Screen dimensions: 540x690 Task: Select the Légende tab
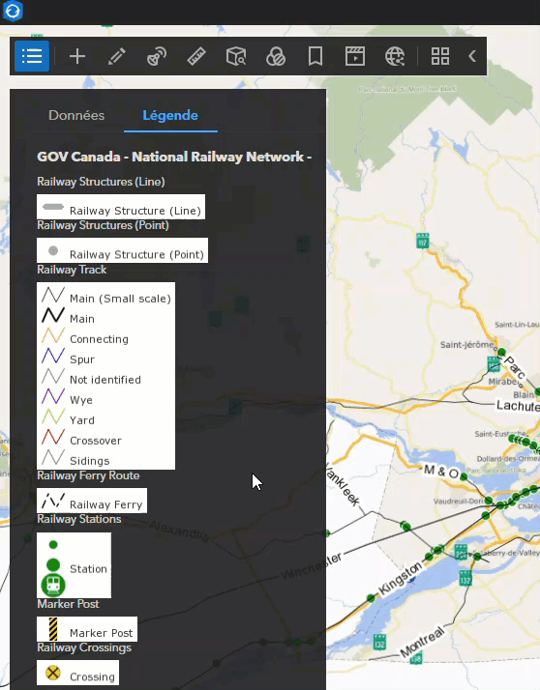[170, 115]
